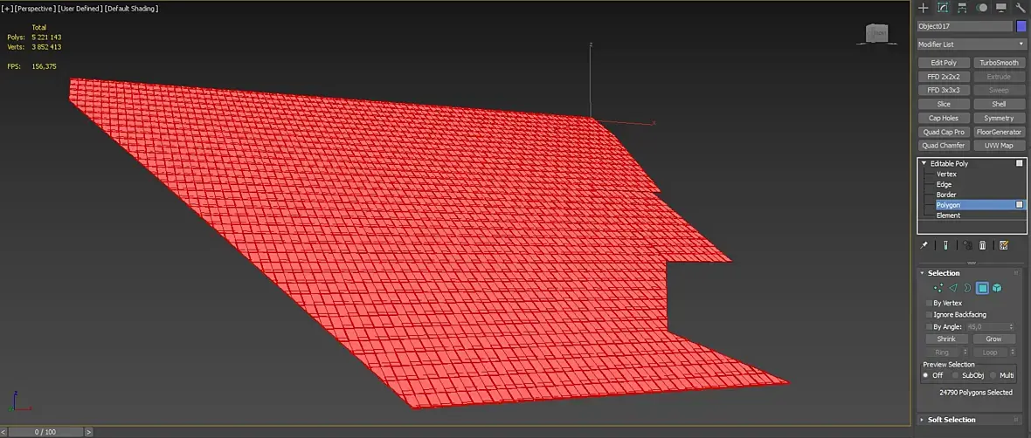Collapse the Editable Poly stack tree
The width and height of the screenshot is (1031, 438).
pos(924,163)
